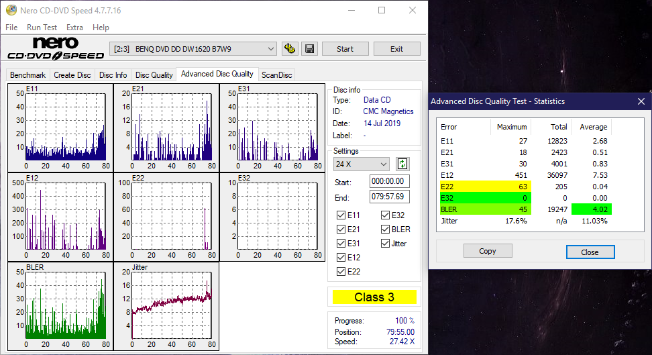Click the Data CD disc type

(377, 100)
